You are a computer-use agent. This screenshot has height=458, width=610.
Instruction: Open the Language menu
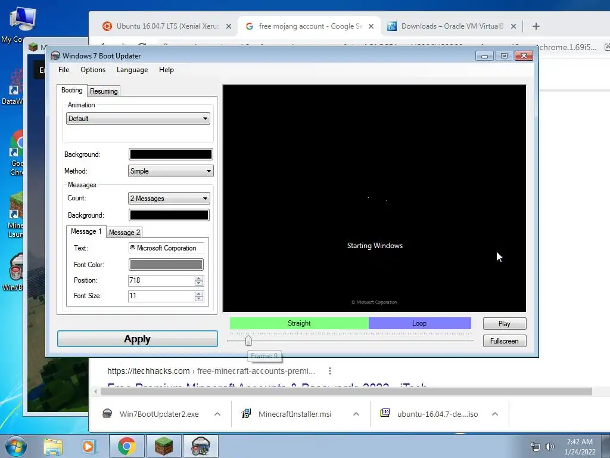click(132, 70)
